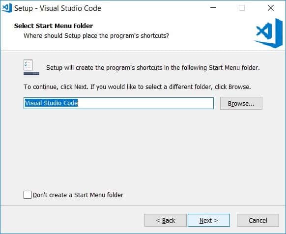Click the "To continue, click Next" instruction text
Image resolution: width=286 pixels, height=234 pixels.
(x=137, y=87)
